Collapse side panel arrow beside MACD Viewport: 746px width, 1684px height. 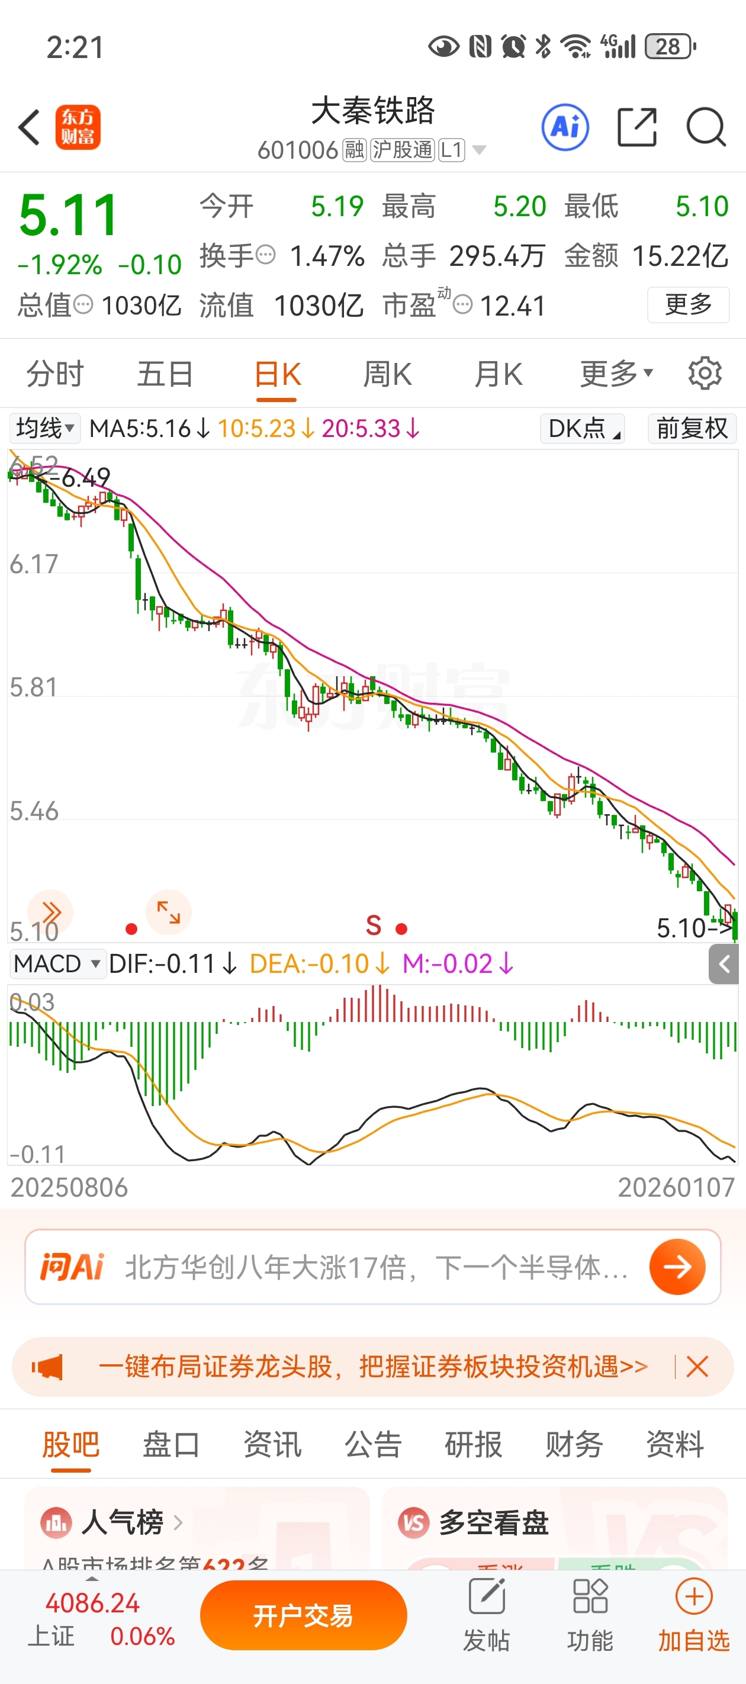[x=724, y=963]
